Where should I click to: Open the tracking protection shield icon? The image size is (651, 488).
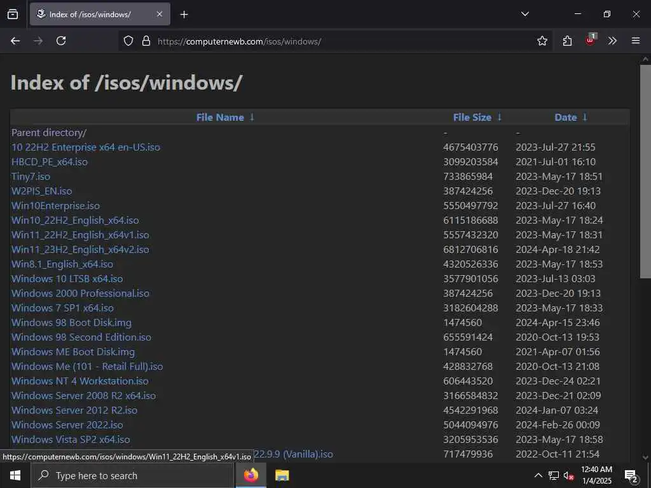[x=128, y=41]
